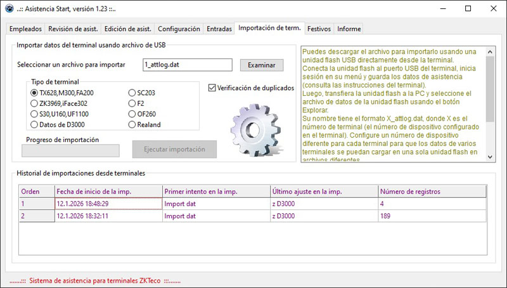507x288 pixels.
Task: Choose the ZK3969,iFace302 radio option
Action: (x=34, y=103)
